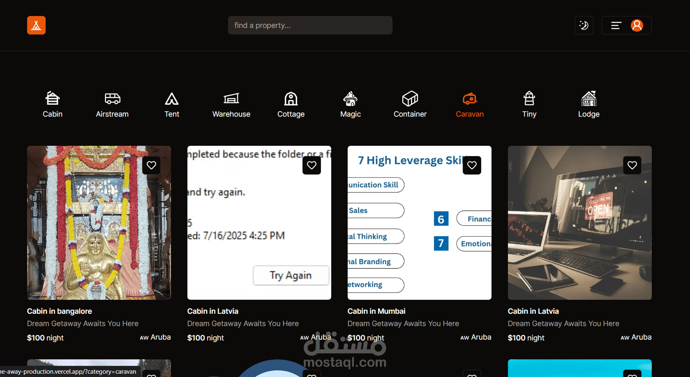Toggle dark mode with the moon icon
The width and height of the screenshot is (690, 377).
(x=584, y=25)
